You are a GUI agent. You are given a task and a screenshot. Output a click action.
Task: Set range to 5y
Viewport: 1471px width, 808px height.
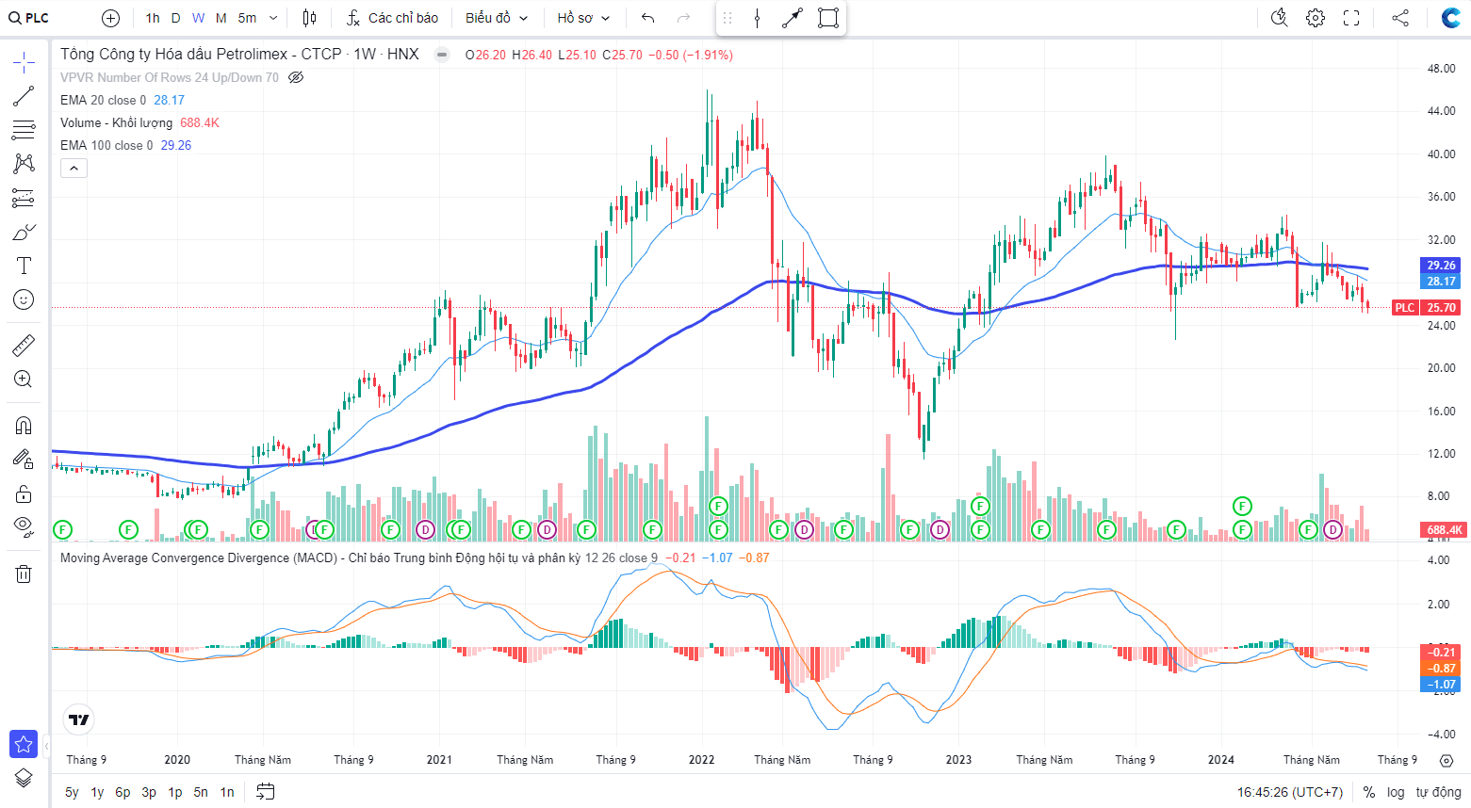(x=72, y=792)
